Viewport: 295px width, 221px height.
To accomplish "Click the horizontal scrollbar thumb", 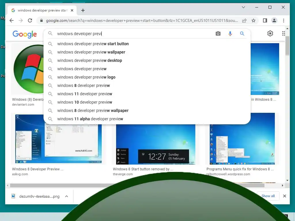I will 137,186.
